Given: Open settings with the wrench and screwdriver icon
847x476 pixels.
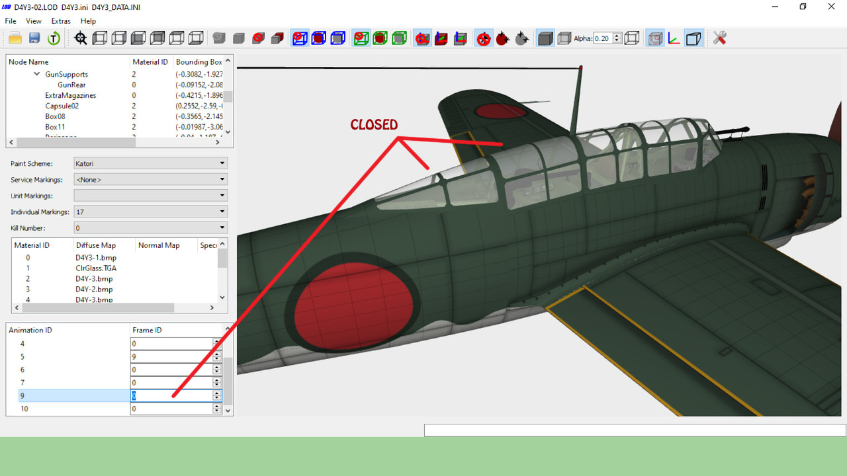Looking at the screenshot, I should coord(720,38).
